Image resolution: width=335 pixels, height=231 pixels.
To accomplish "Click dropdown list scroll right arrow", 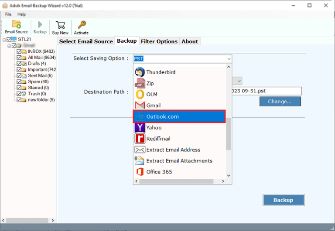I will click(223, 181).
